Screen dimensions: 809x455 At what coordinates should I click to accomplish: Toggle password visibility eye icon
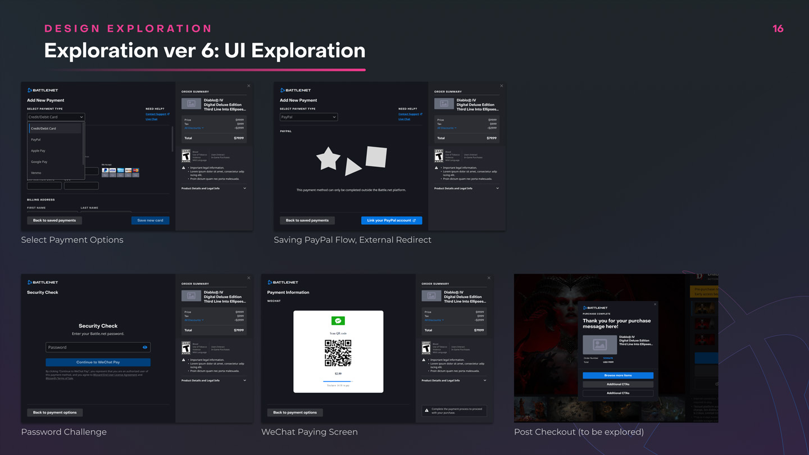click(145, 347)
